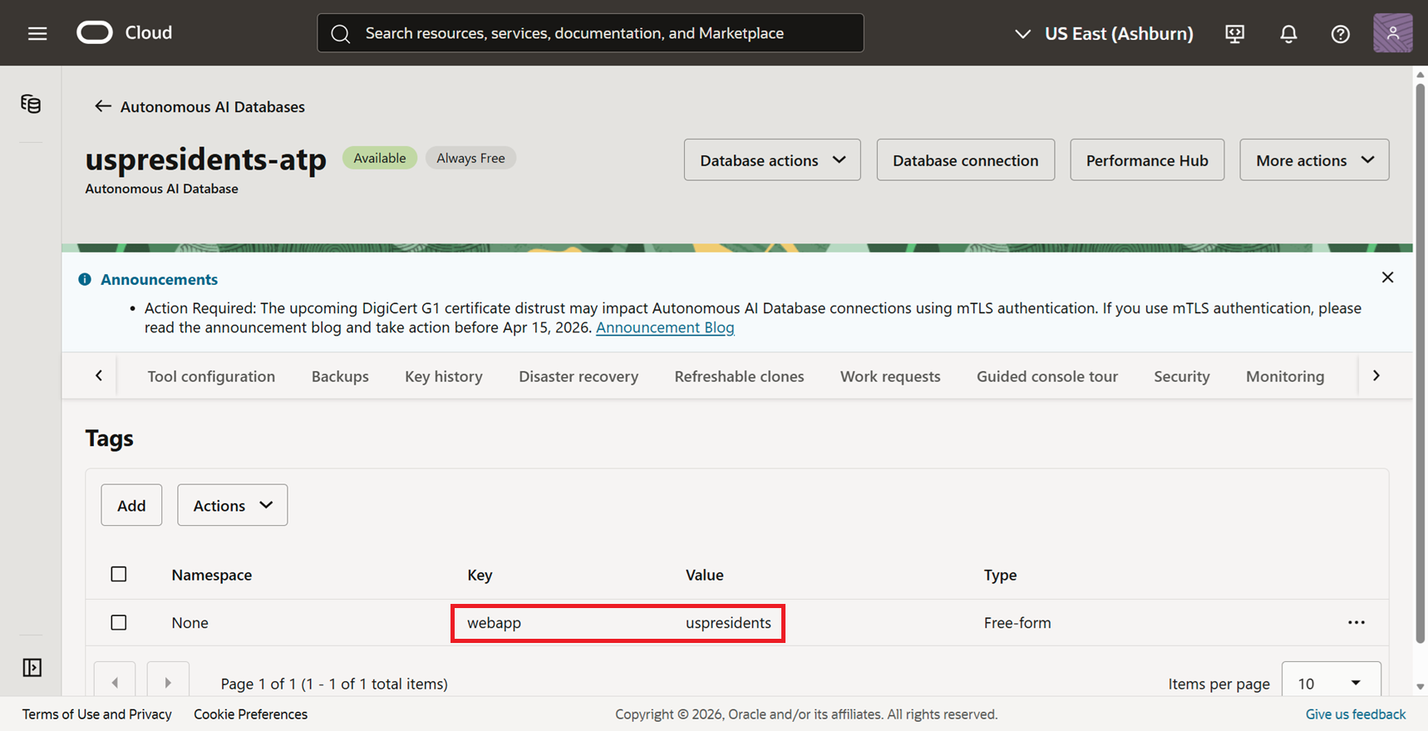This screenshot has height=731, width=1428.
Task: Open the Cloud Shell developer tools icon
Action: [x=1234, y=33]
